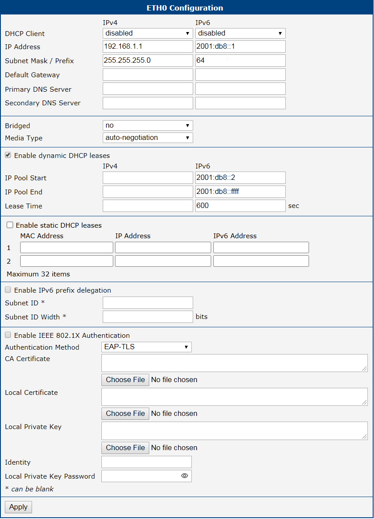Click the IPv4 IP Pool End field
This screenshot has height=519, width=374.
(x=148, y=192)
